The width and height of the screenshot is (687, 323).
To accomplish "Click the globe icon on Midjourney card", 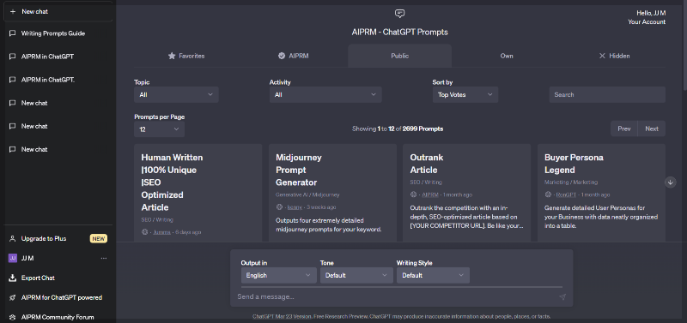I will [279, 207].
